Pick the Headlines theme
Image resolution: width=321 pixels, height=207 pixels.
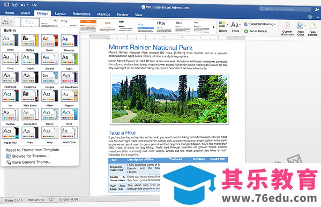[x=30, y=77]
